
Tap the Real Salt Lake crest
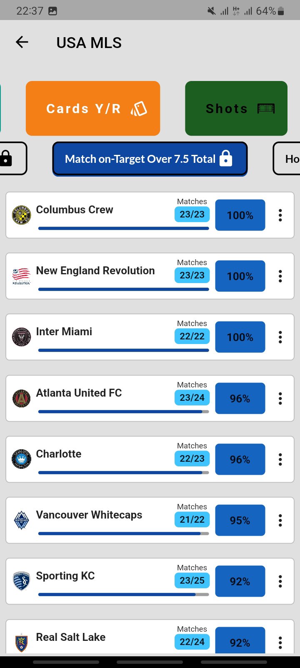[x=21, y=642]
